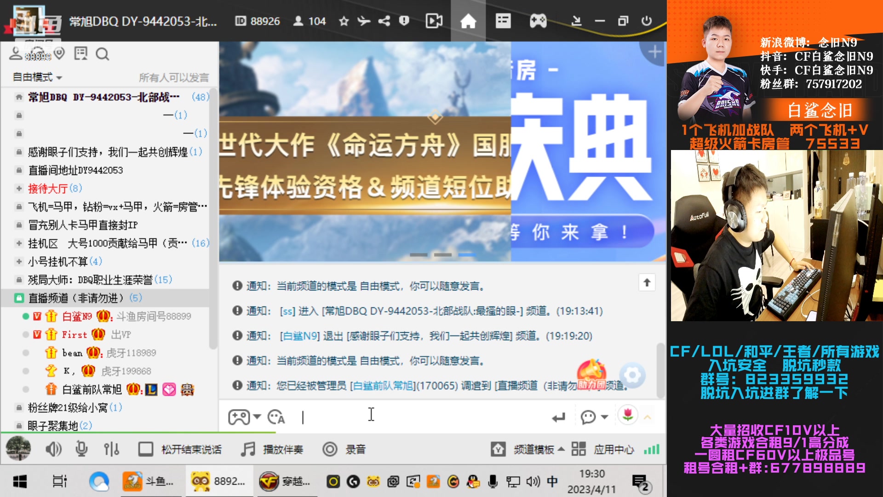Open the share icon in title bar

[384, 21]
